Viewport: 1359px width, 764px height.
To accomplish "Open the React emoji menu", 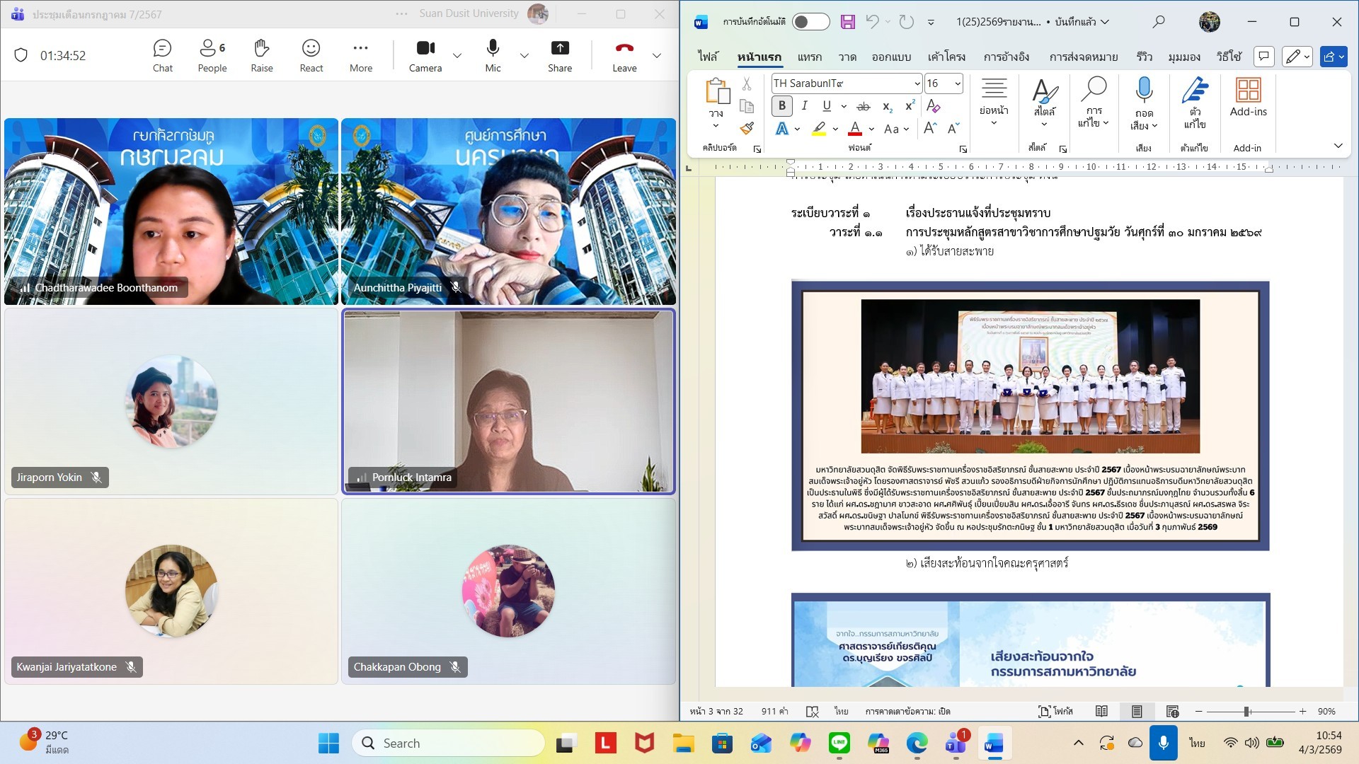I will pyautogui.click(x=311, y=56).
